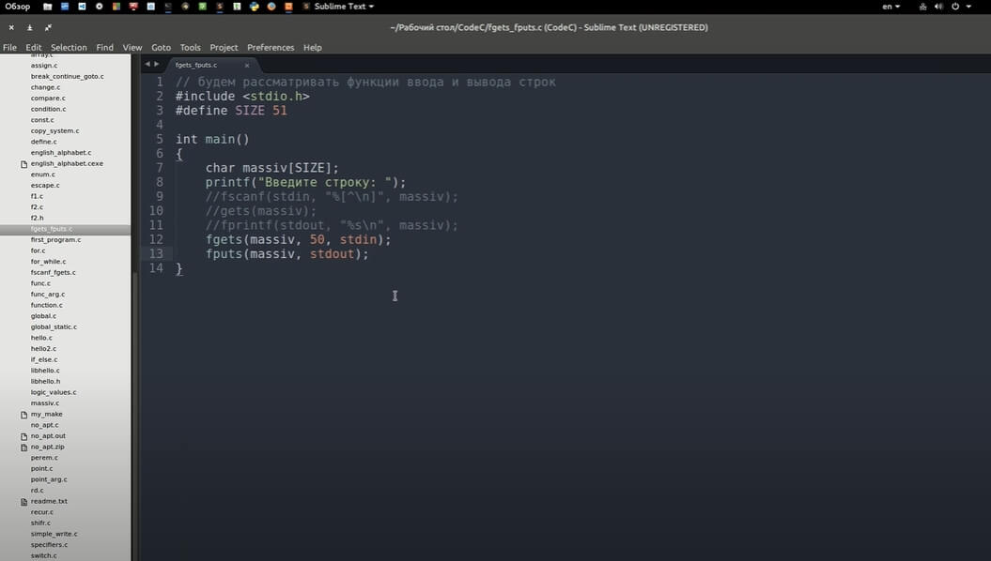Open the Python icon in top panel
The height and width of the screenshot is (561, 991).
click(254, 7)
